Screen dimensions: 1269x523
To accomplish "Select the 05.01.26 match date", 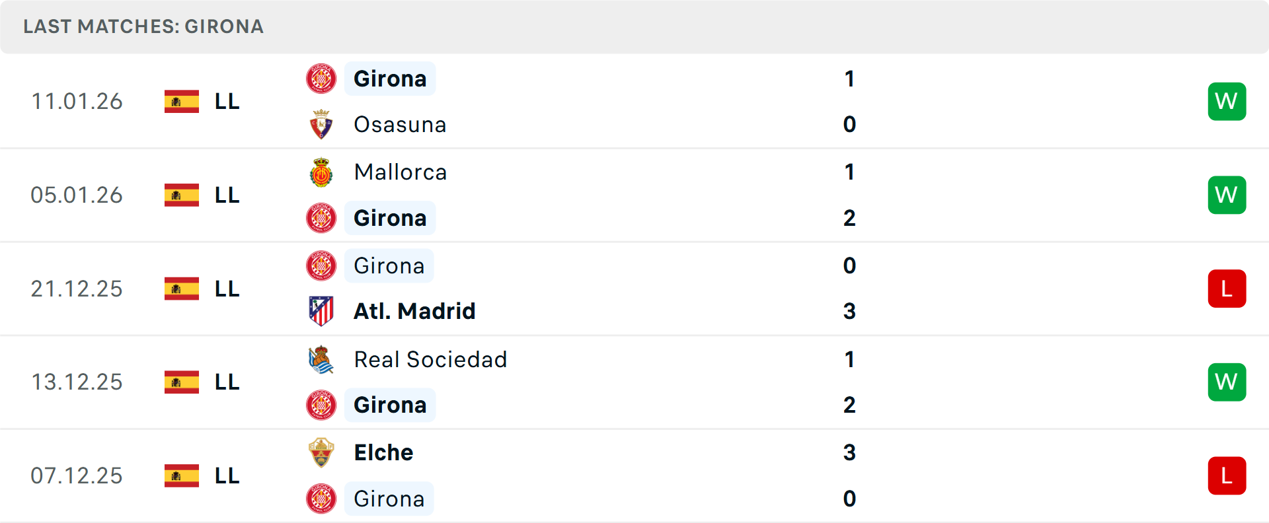I will (77, 195).
